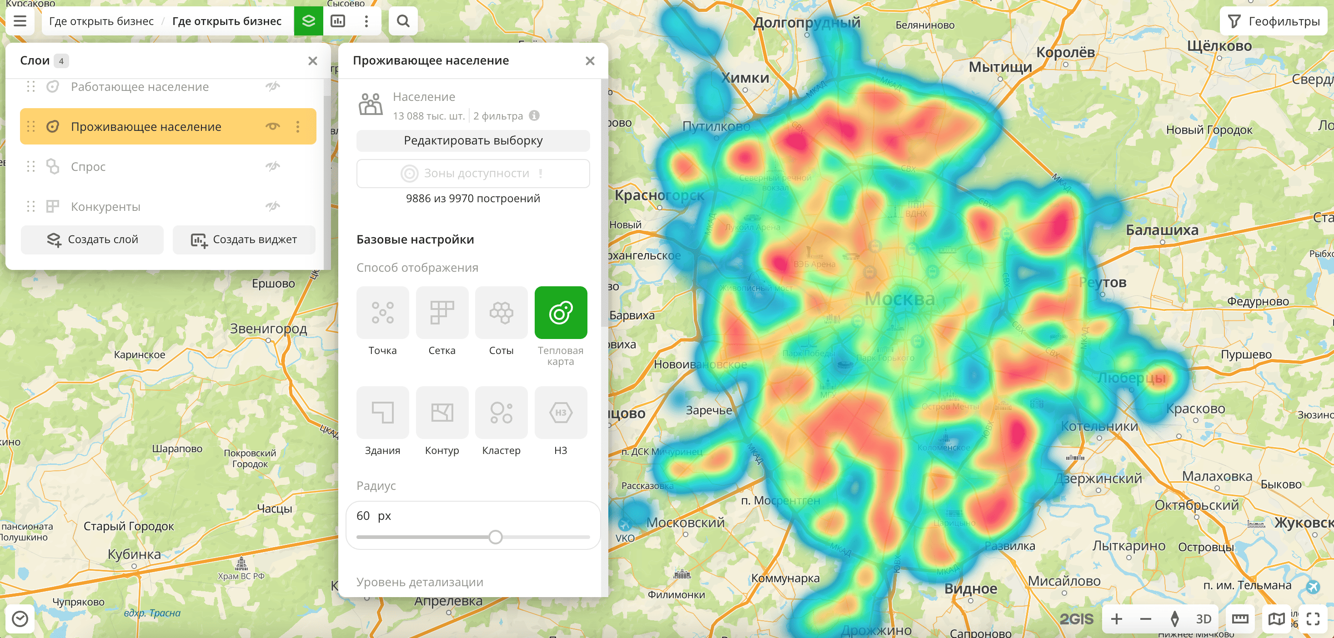Hide the Проживающее население layer
1334x638 pixels.
point(272,126)
